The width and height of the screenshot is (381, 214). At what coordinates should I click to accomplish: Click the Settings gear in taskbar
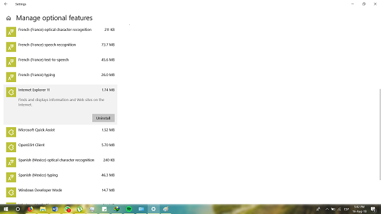pyautogui.click(x=154, y=209)
